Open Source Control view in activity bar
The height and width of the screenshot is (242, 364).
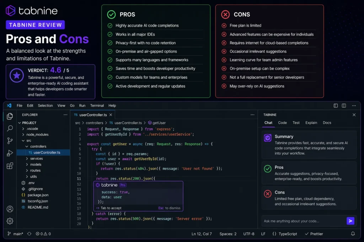(10, 141)
